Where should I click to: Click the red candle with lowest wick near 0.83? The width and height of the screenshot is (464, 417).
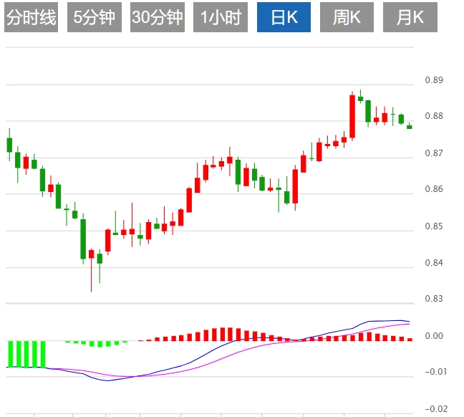(91, 254)
